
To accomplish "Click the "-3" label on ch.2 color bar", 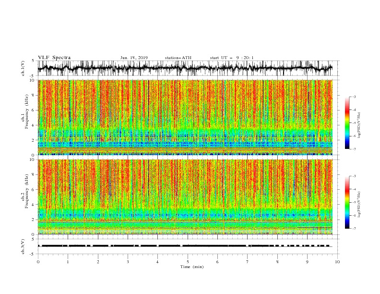I will click(x=354, y=176).
